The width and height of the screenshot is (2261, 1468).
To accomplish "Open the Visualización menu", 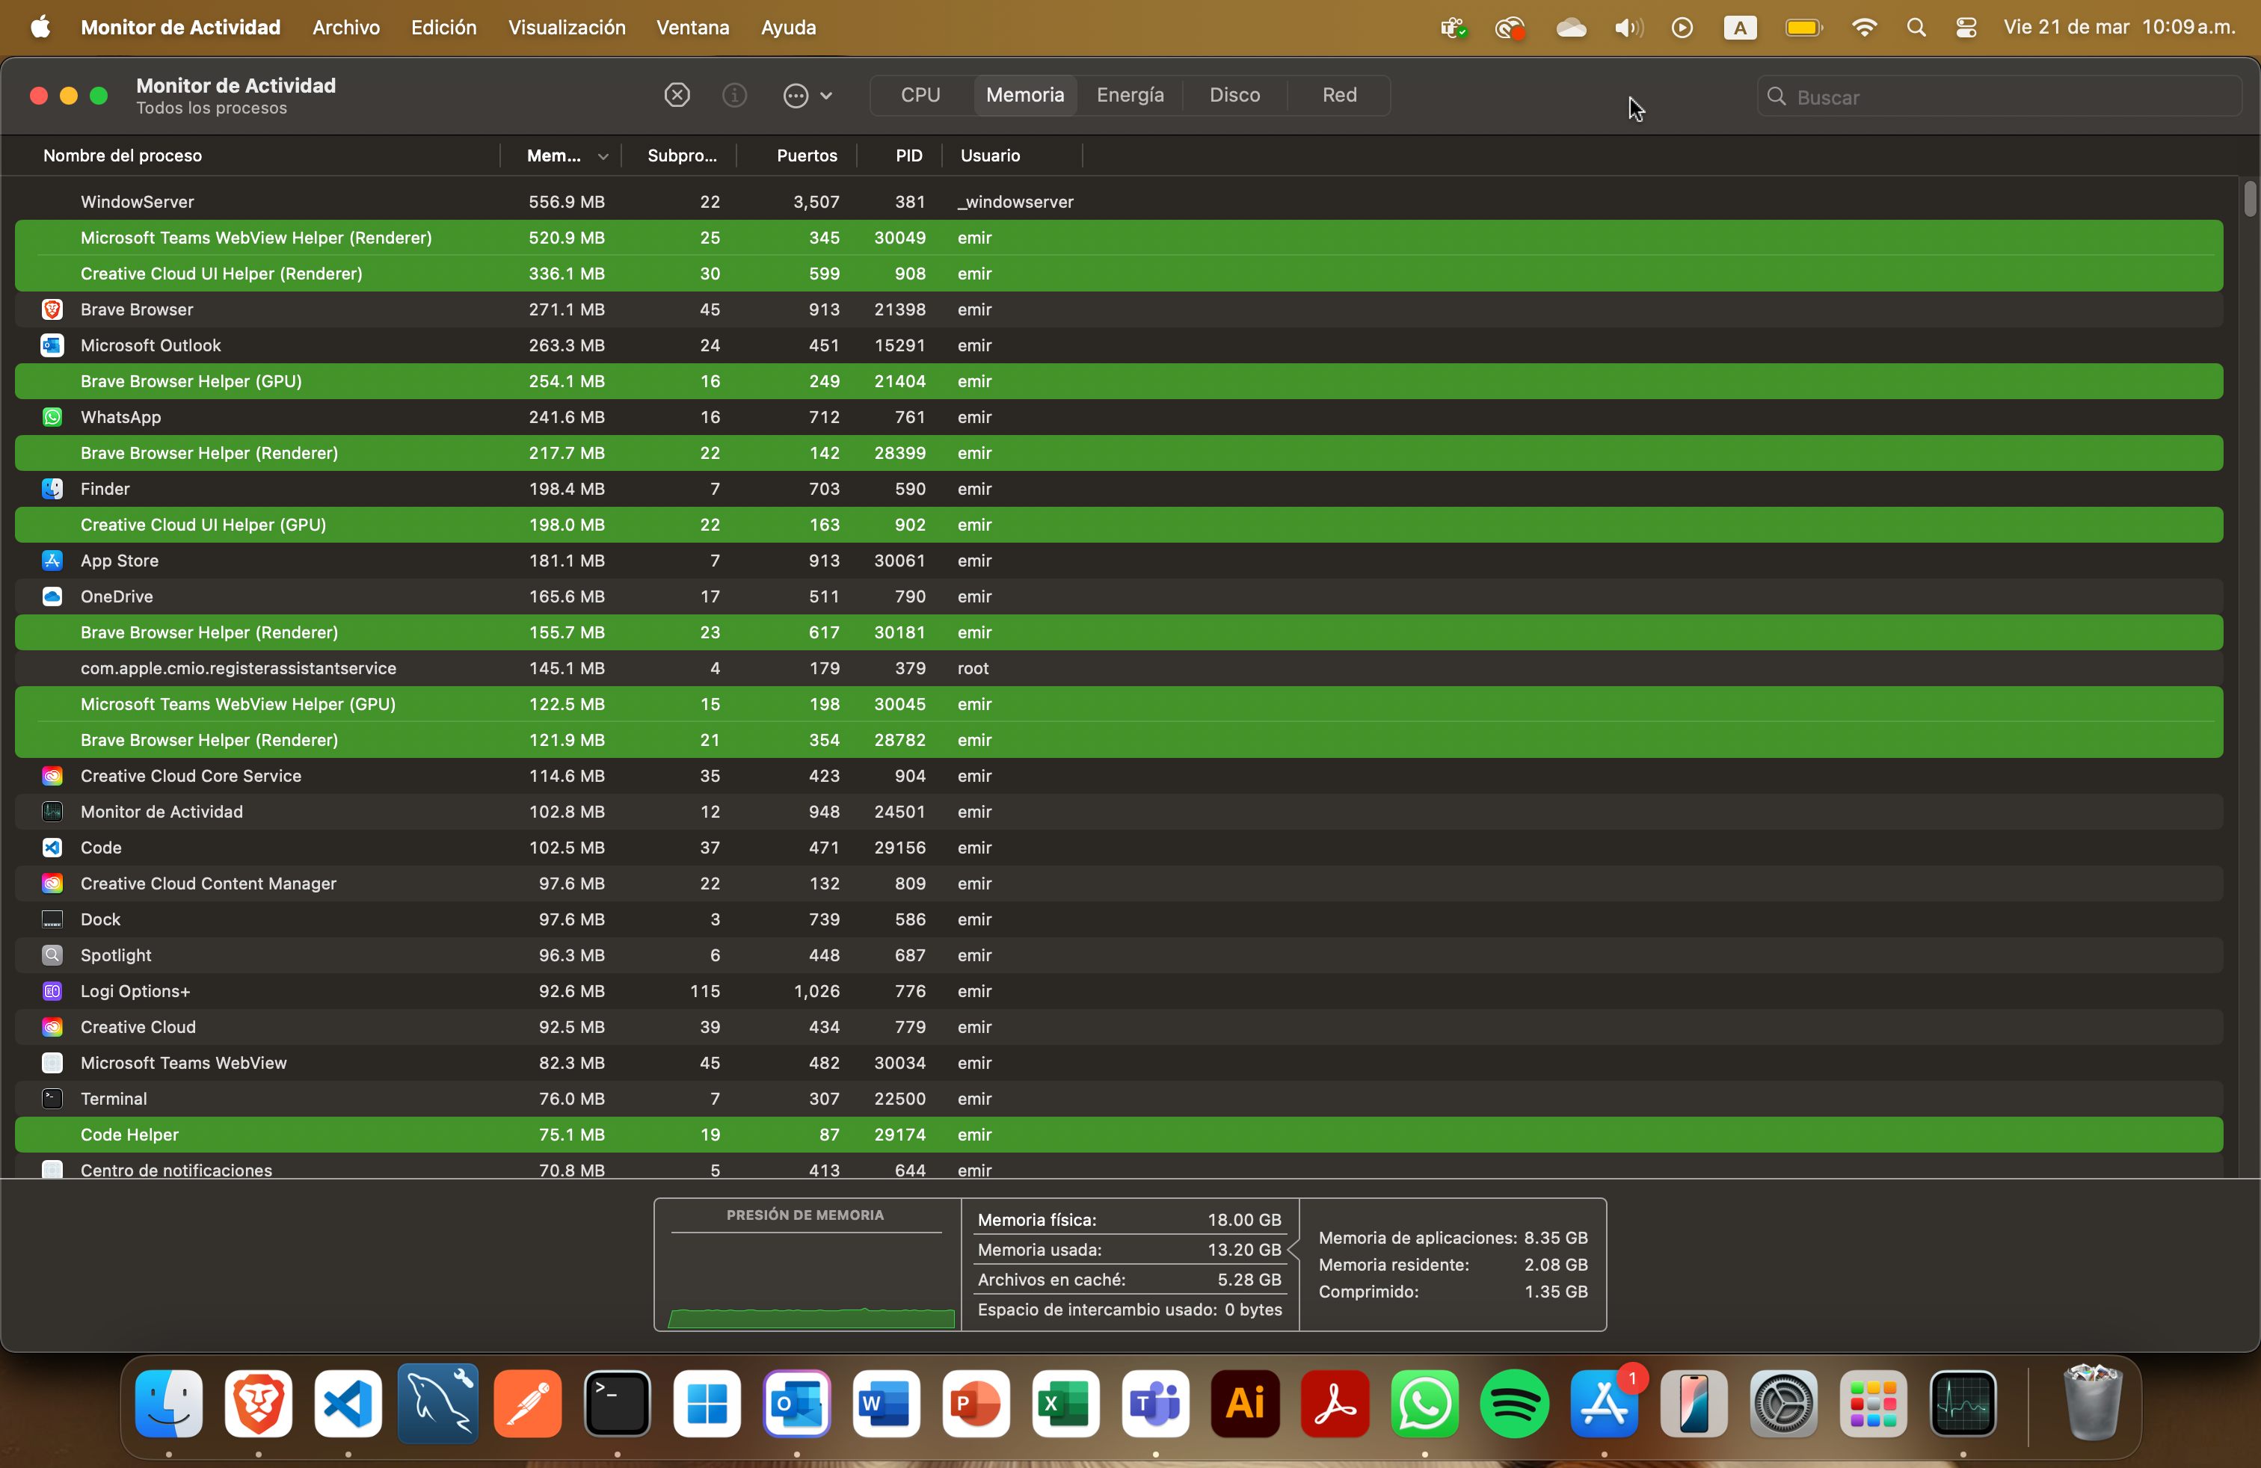I will pos(566,28).
